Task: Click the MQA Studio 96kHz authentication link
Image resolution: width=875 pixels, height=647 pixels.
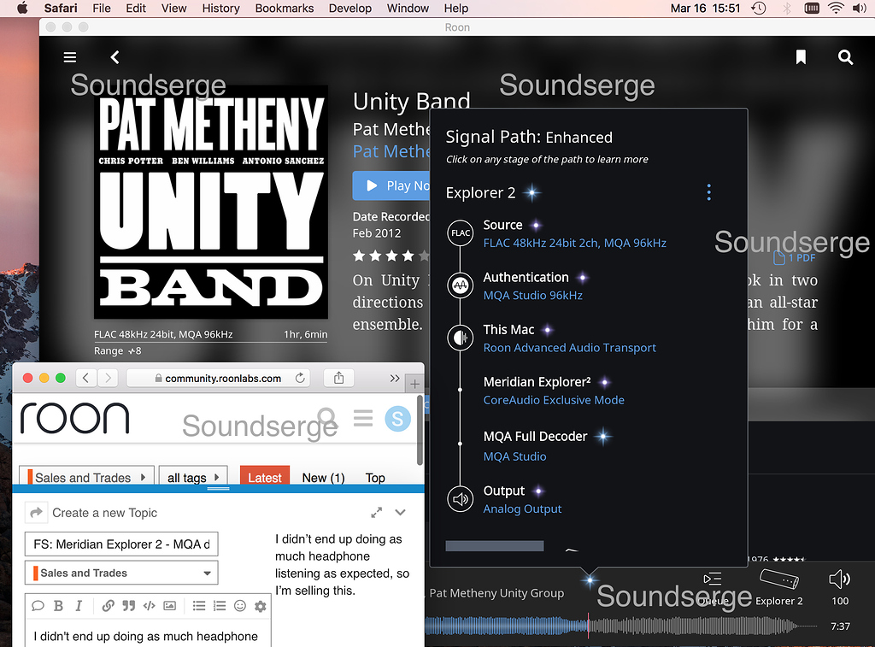Action: click(532, 296)
